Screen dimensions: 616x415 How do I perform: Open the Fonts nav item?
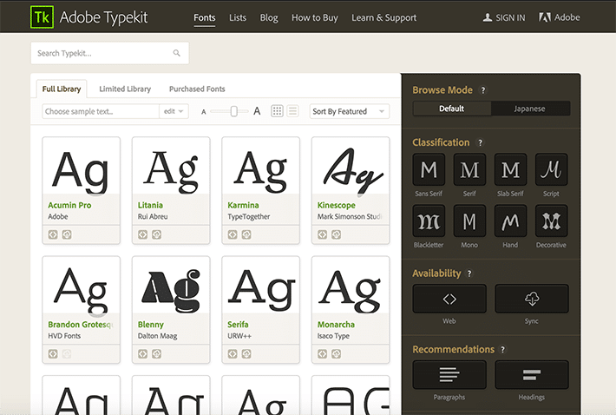pyautogui.click(x=204, y=17)
